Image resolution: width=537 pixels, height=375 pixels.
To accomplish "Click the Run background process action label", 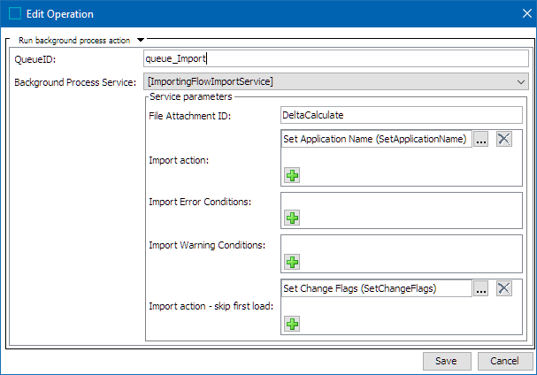I will coord(74,41).
